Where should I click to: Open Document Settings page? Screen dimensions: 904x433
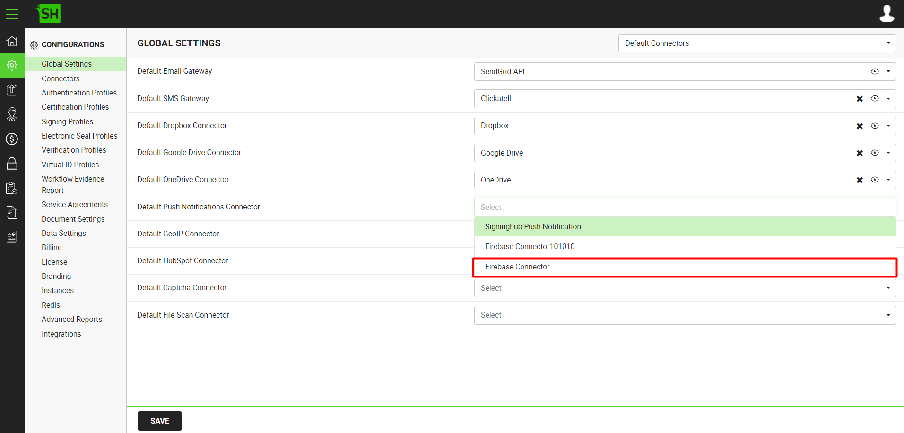pos(73,219)
